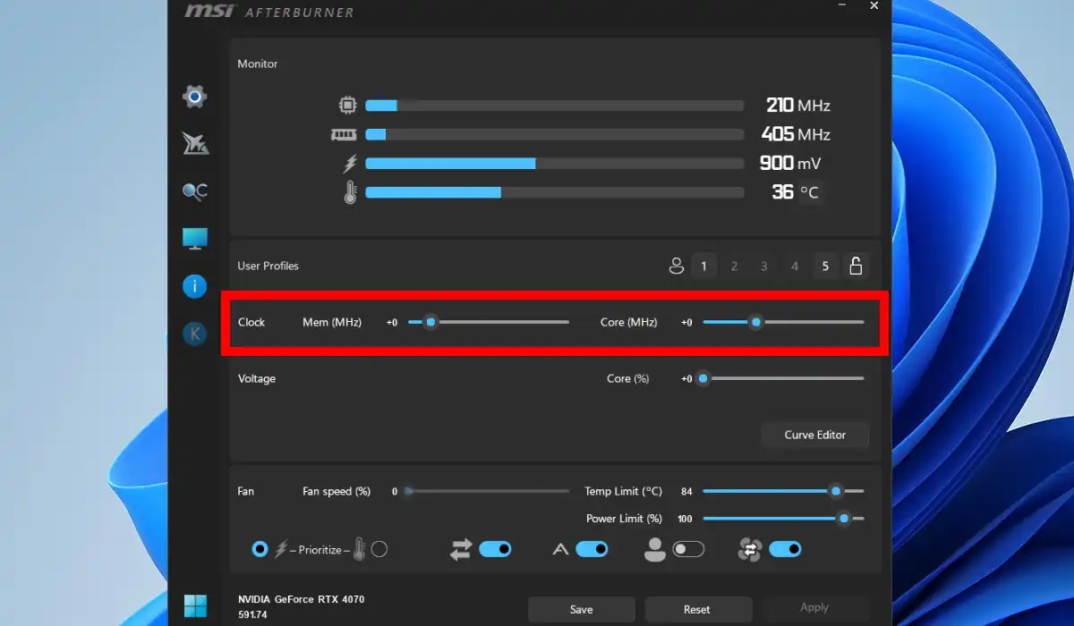Enable the toggle beside the person icon
1074x626 pixels.
[x=688, y=549]
